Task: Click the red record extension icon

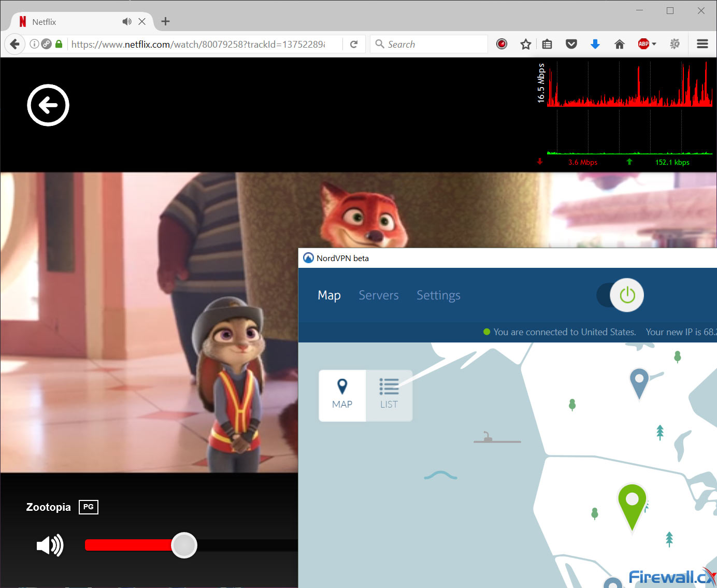Action: (501, 44)
